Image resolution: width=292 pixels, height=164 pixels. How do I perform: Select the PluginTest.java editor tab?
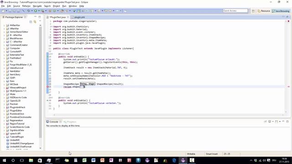(58, 17)
